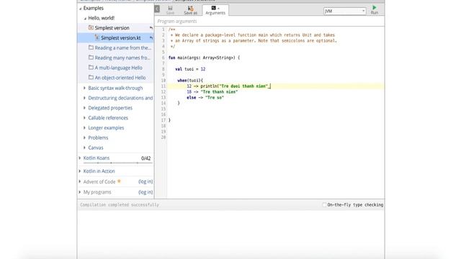The height and width of the screenshot is (259, 461).
Task: Revert icon next to Simplest version.kt
Action: click(151, 38)
